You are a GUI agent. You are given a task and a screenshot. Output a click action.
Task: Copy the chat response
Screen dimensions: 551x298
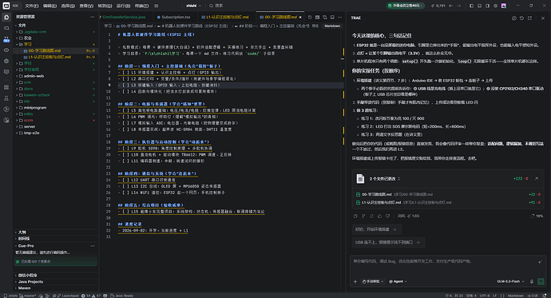(x=355, y=217)
